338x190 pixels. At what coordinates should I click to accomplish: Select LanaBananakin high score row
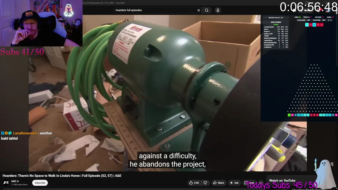click(x=276, y=27)
